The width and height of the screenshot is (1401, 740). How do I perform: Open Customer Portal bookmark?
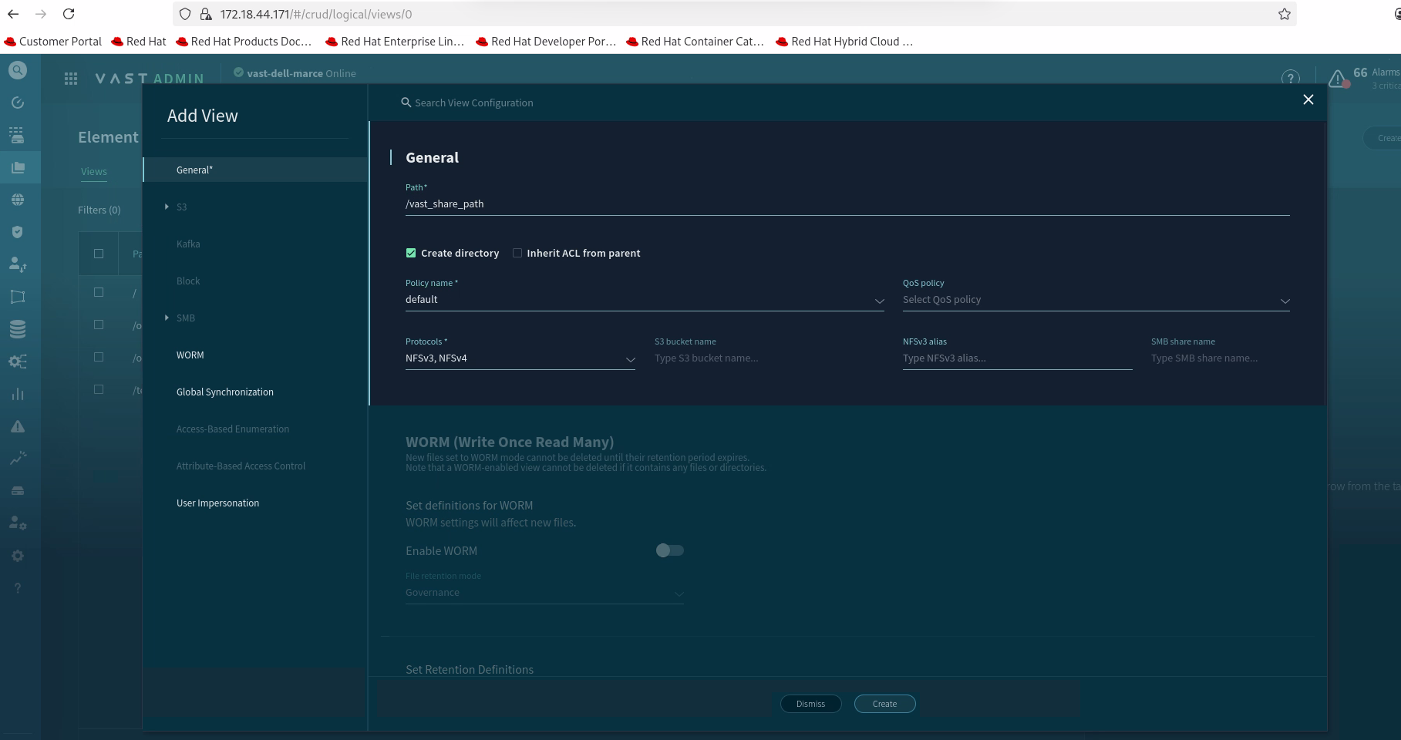53,42
